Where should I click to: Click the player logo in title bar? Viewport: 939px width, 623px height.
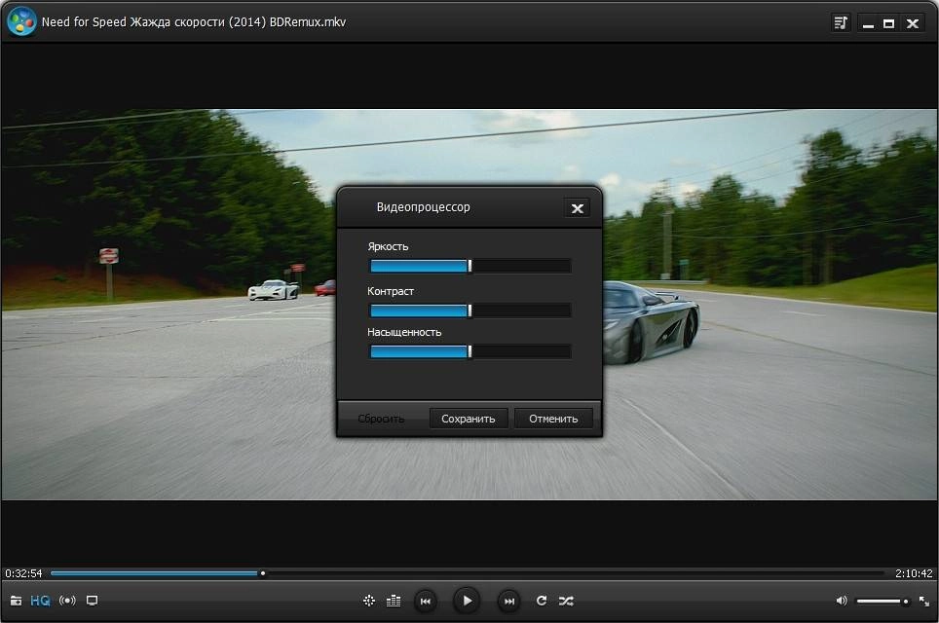(x=21, y=21)
